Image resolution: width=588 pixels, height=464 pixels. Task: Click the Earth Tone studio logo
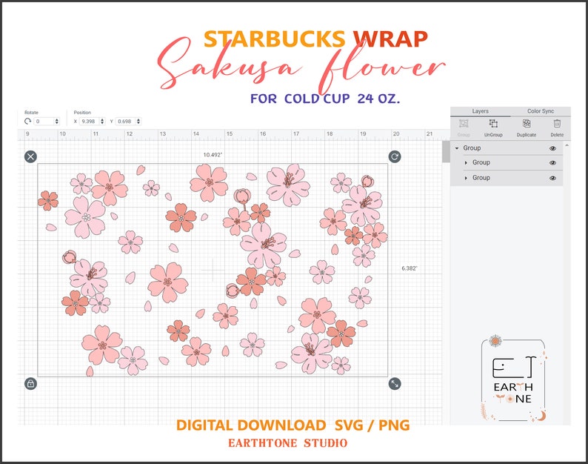click(x=513, y=379)
